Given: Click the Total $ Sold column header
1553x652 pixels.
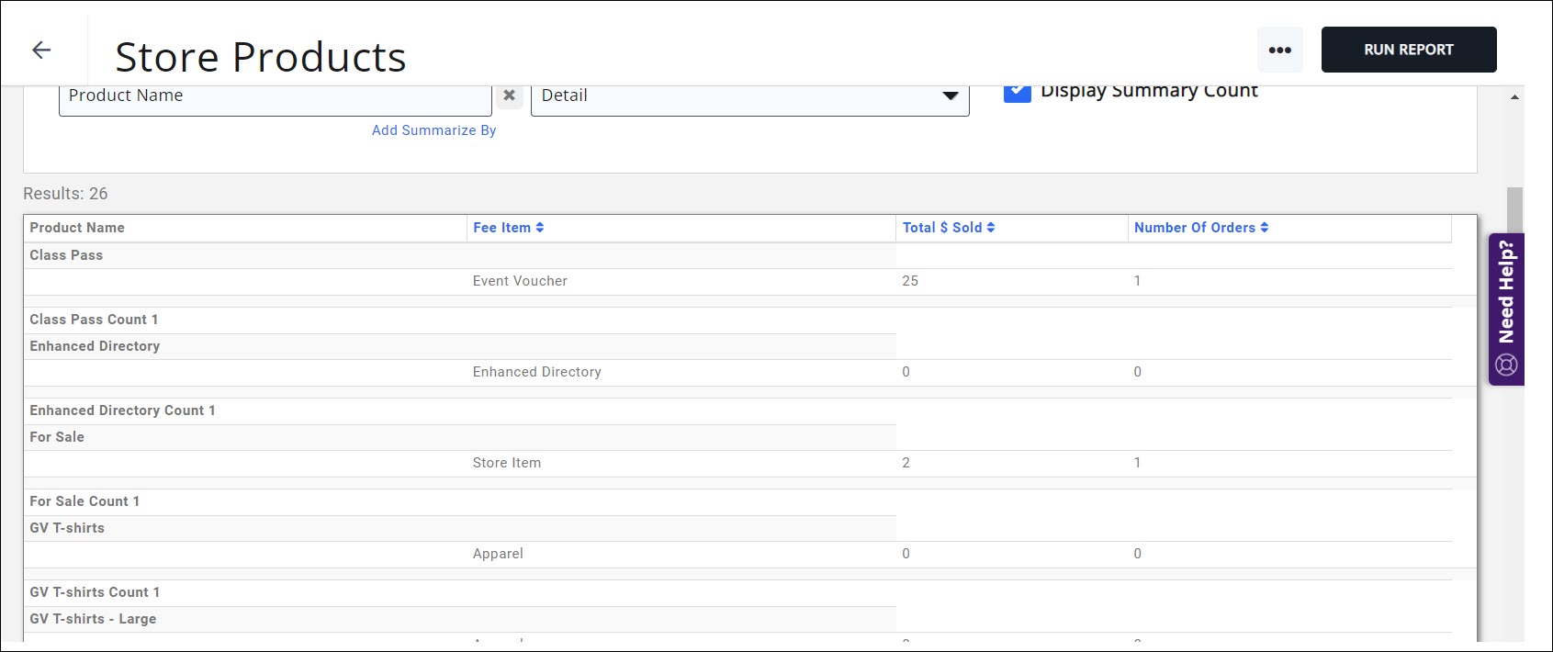Looking at the screenshot, I should tap(942, 228).
